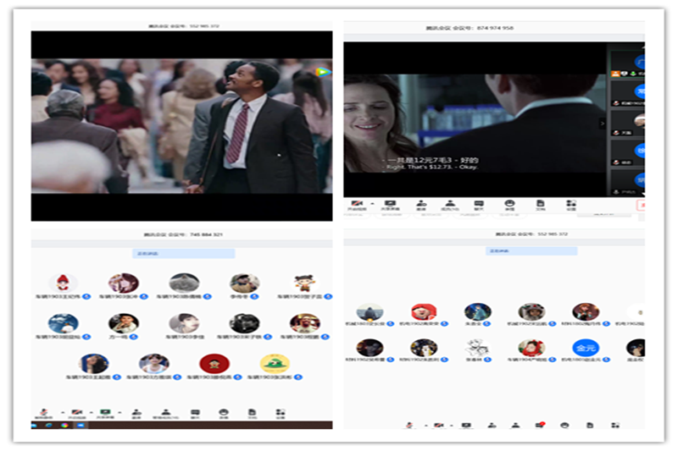678x451 pixels.
Task: Open Documents in the top-right meeting toolbar
Action: pos(541,205)
